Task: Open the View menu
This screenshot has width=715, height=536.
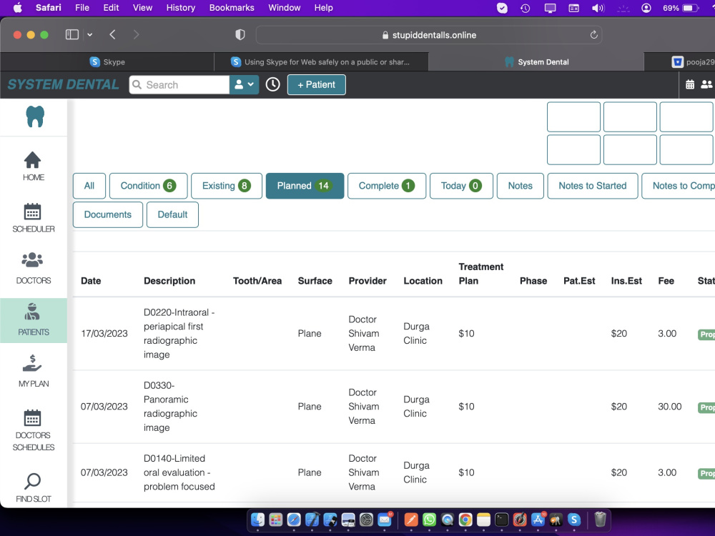Action: [x=142, y=8]
